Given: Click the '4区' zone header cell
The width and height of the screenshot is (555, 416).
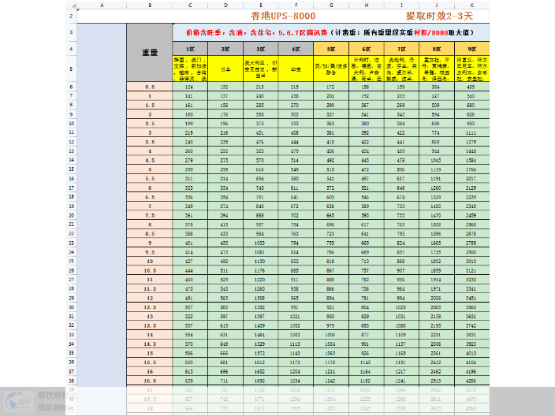Looking at the screenshot, I should (296, 49).
